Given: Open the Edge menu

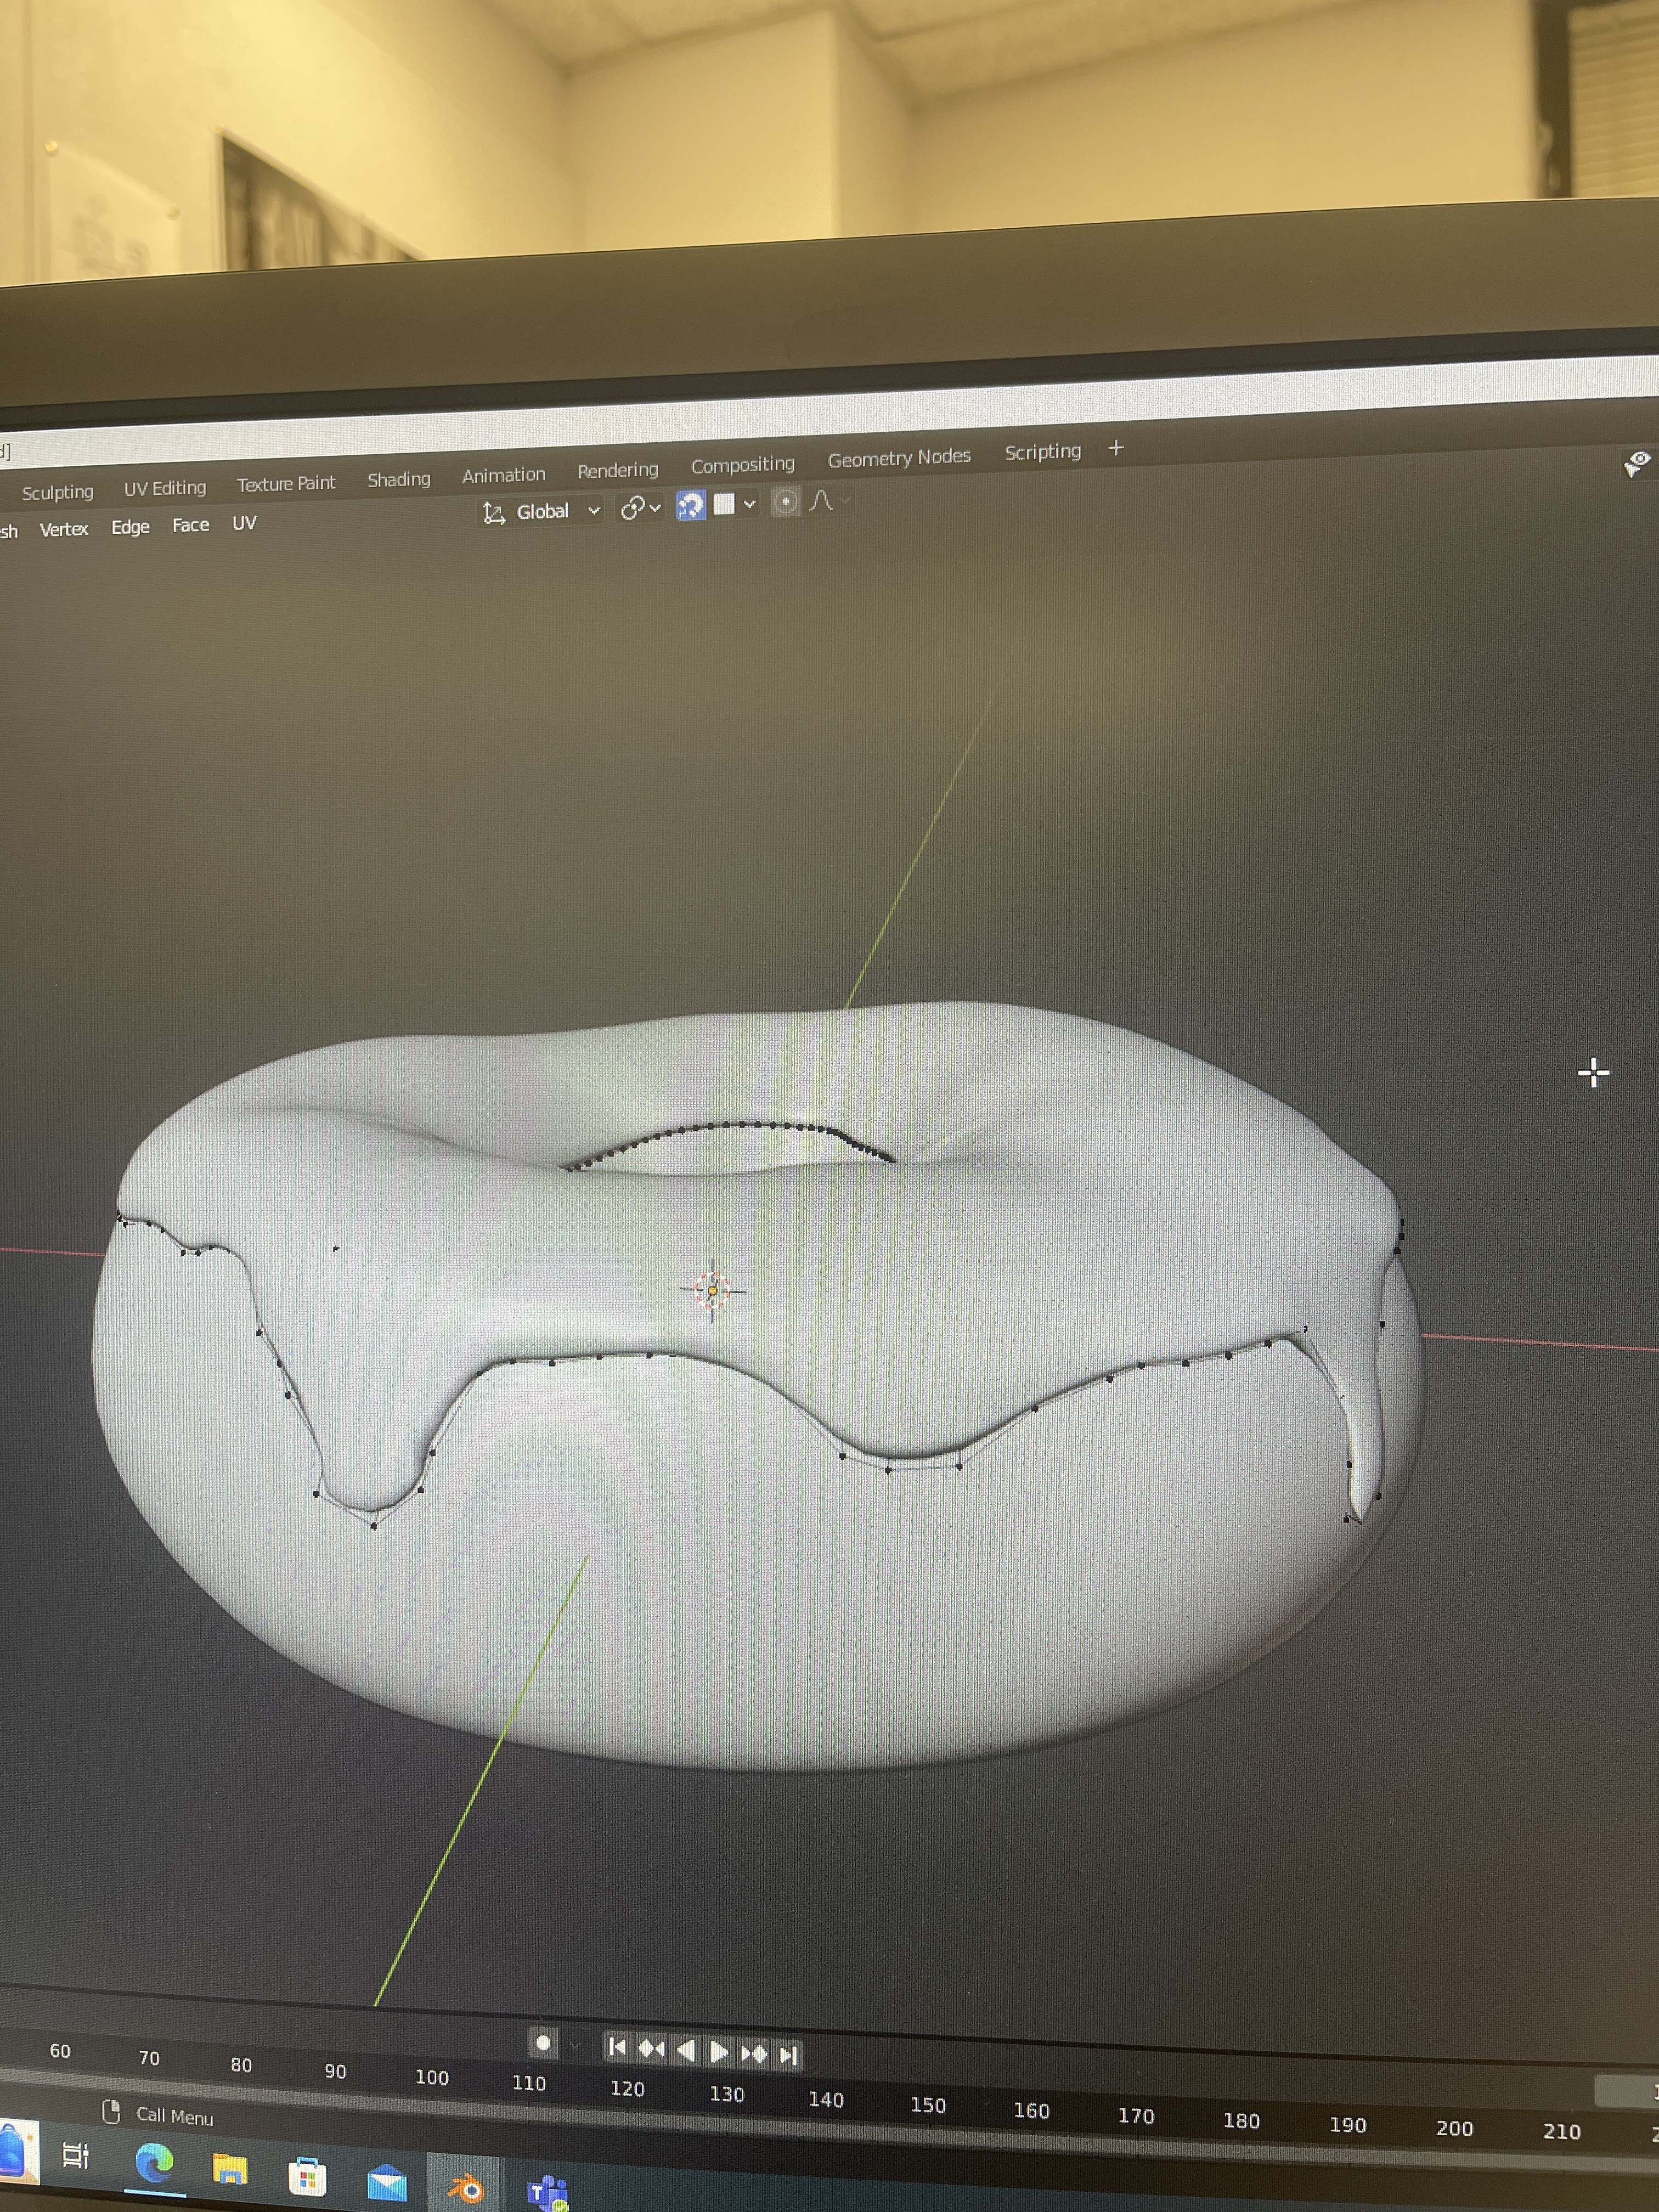Looking at the screenshot, I should (130, 527).
